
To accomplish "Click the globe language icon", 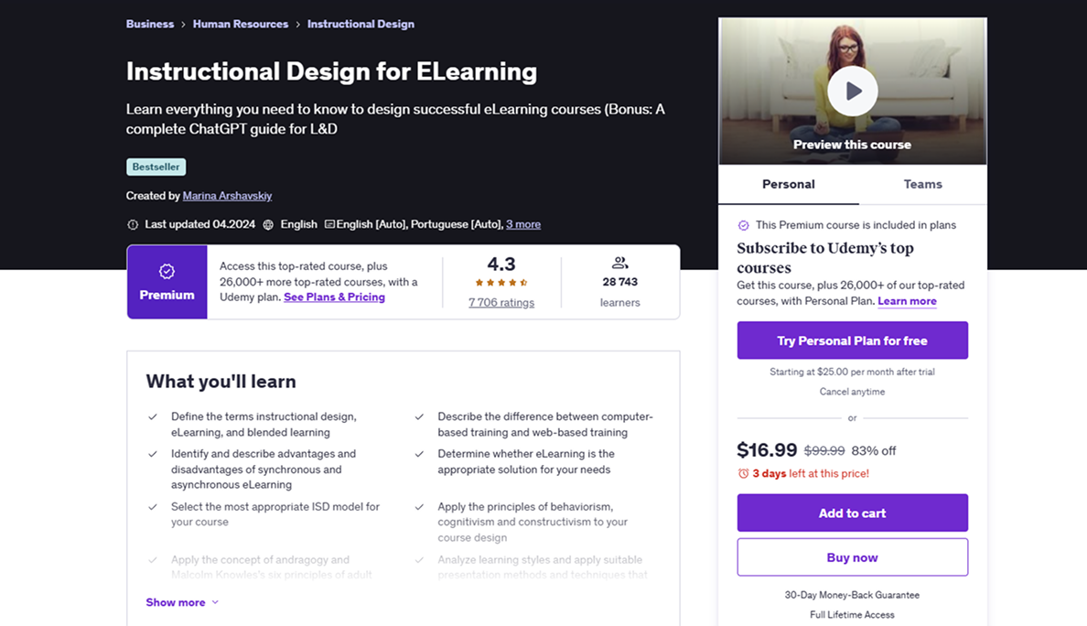I will 268,224.
